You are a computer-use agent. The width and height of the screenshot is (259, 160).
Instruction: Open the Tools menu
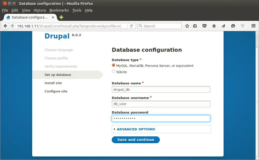point(77,10)
